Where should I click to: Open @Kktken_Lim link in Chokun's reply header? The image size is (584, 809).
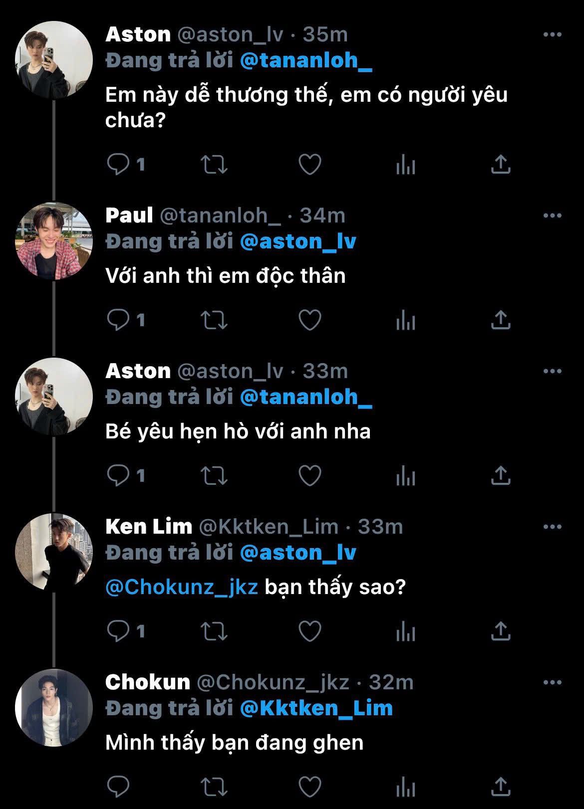tap(316, 708)
